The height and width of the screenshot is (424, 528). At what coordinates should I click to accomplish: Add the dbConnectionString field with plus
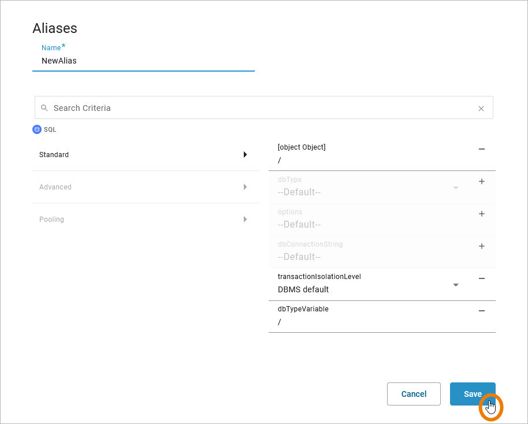coord(482,246)
